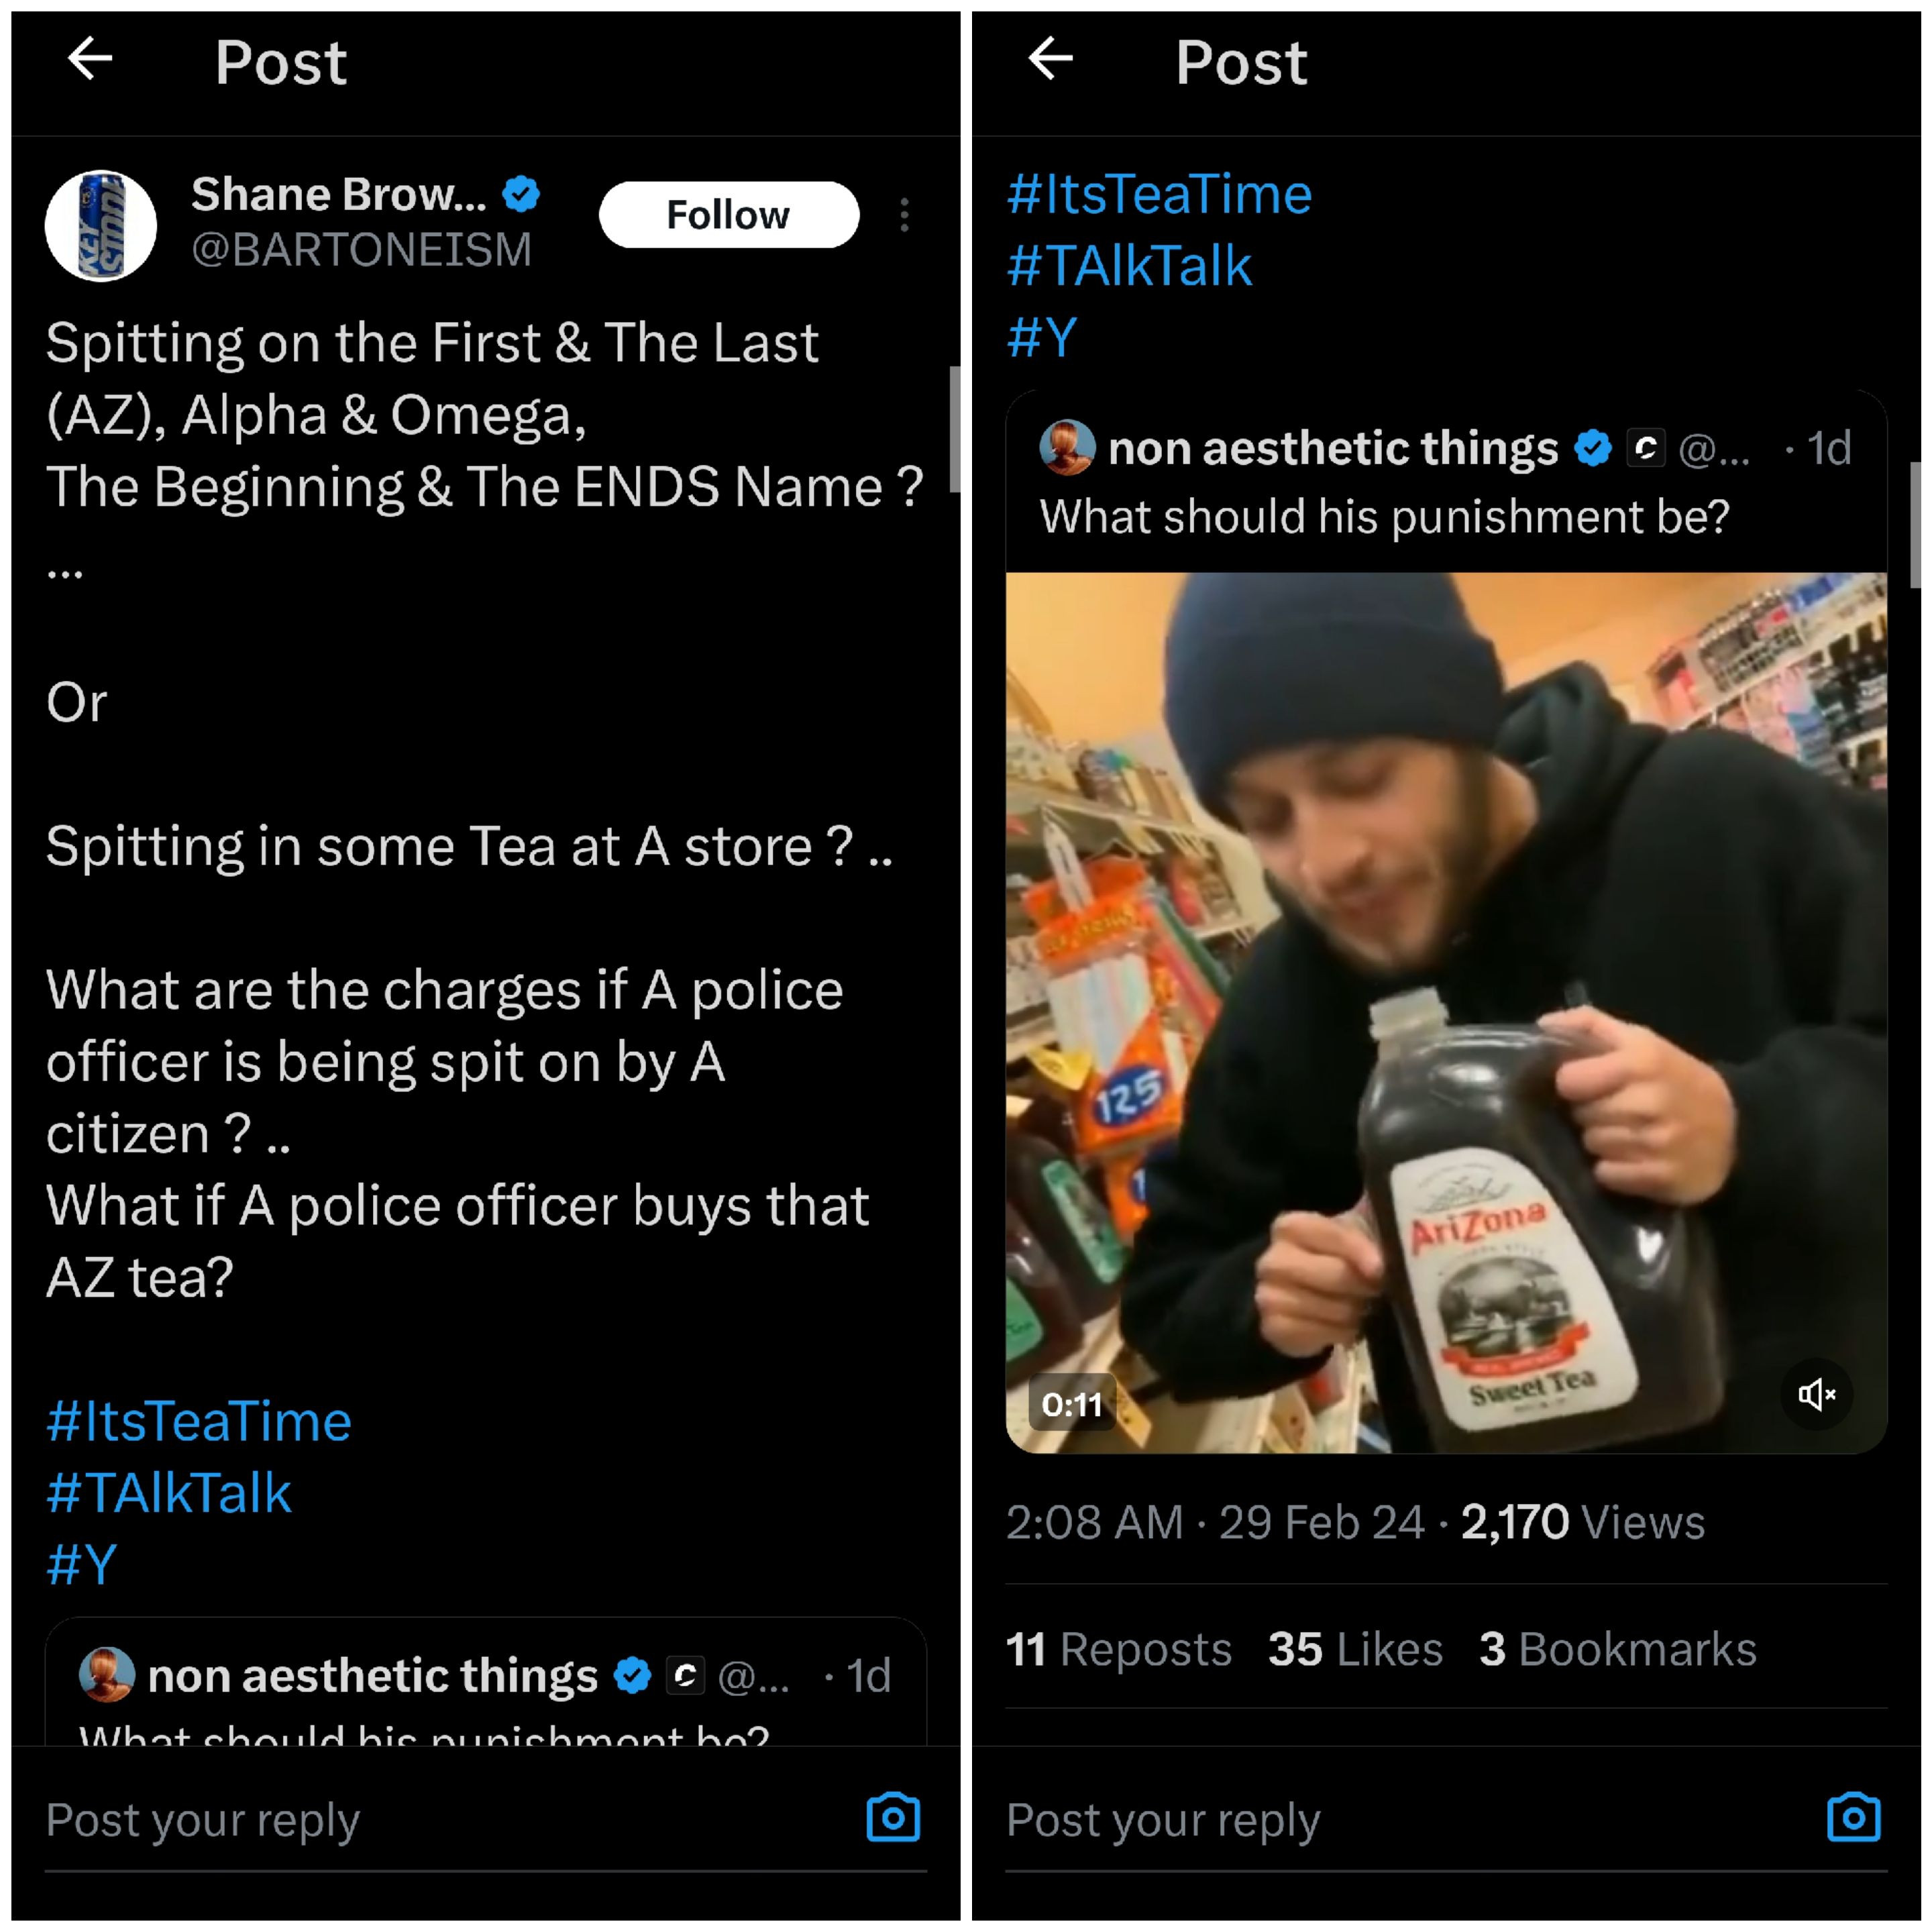The width and height of the screenshot is (1932, 1932).
Task: Click the #TAlkTalk hashtag in right post
Action: coord(1129,266)
